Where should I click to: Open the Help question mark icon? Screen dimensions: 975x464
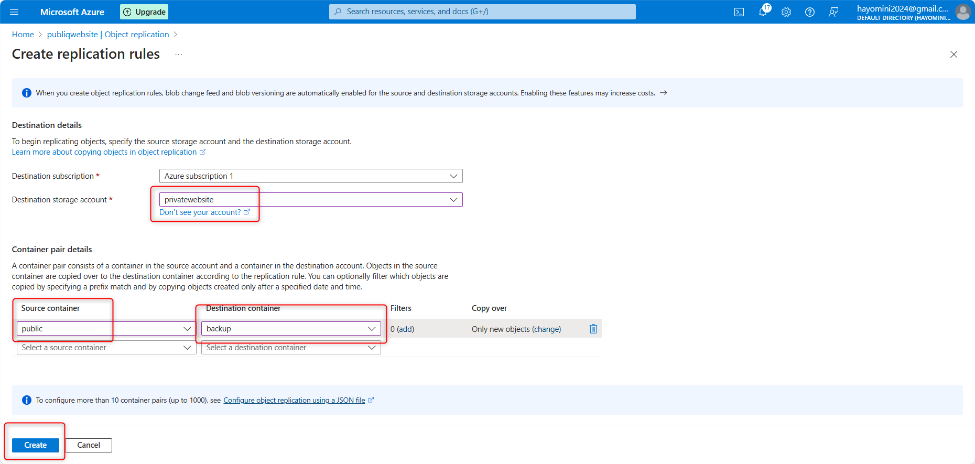coord(810,12)
